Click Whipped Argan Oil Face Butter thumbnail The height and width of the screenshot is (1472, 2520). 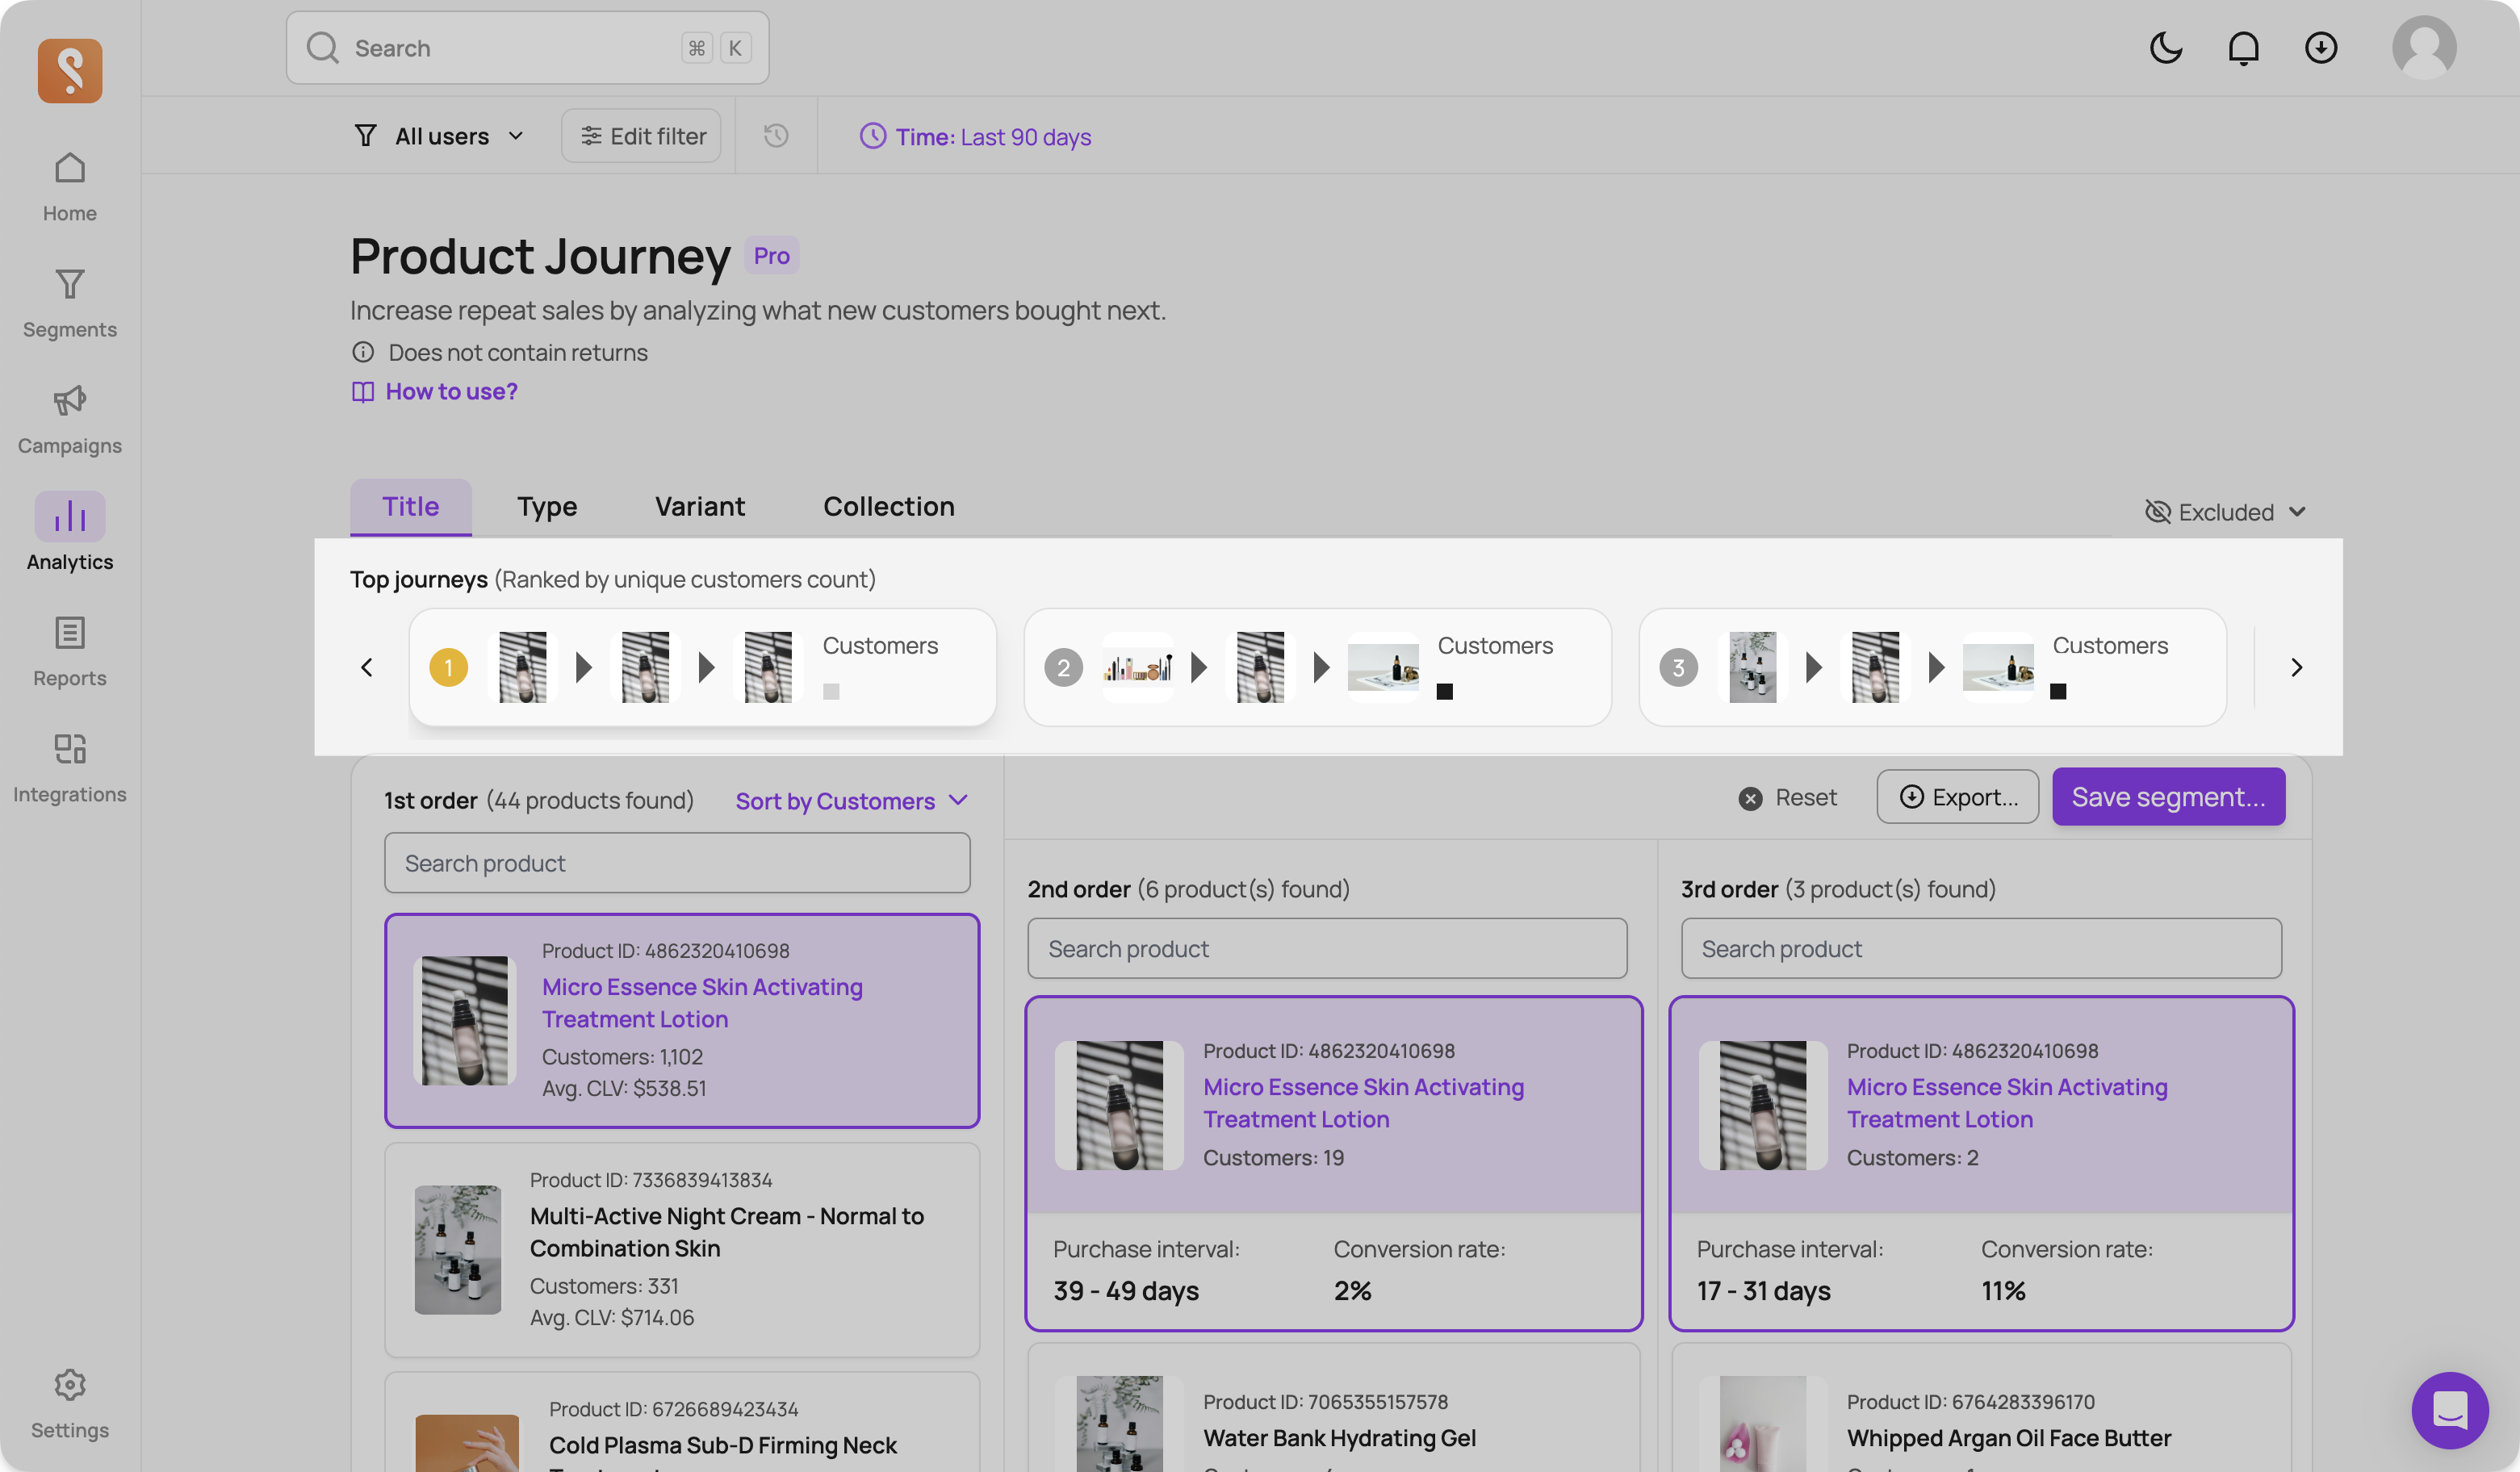pyautogui.click(x=1762, y=1424)
